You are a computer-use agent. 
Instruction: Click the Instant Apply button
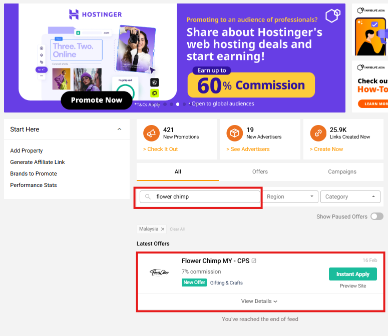coord(352,274)
